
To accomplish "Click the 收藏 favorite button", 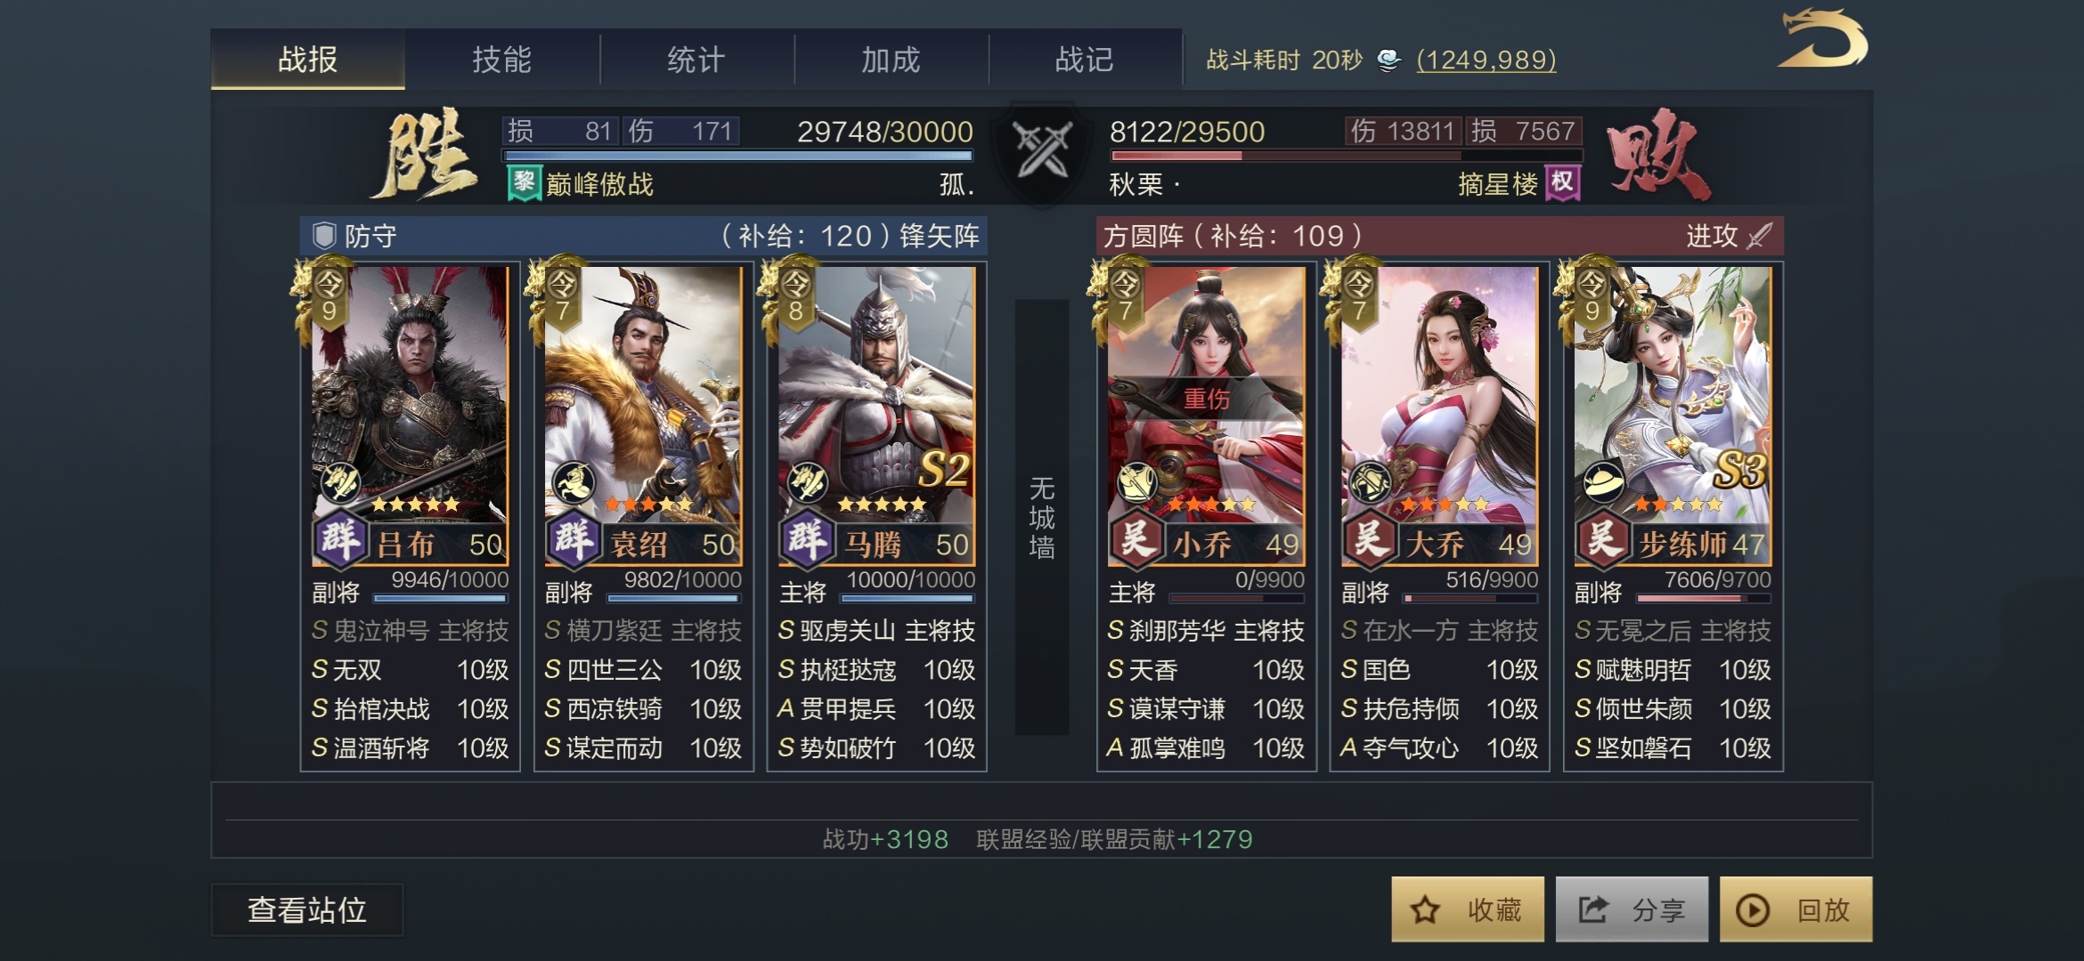I will point(1468,909).
